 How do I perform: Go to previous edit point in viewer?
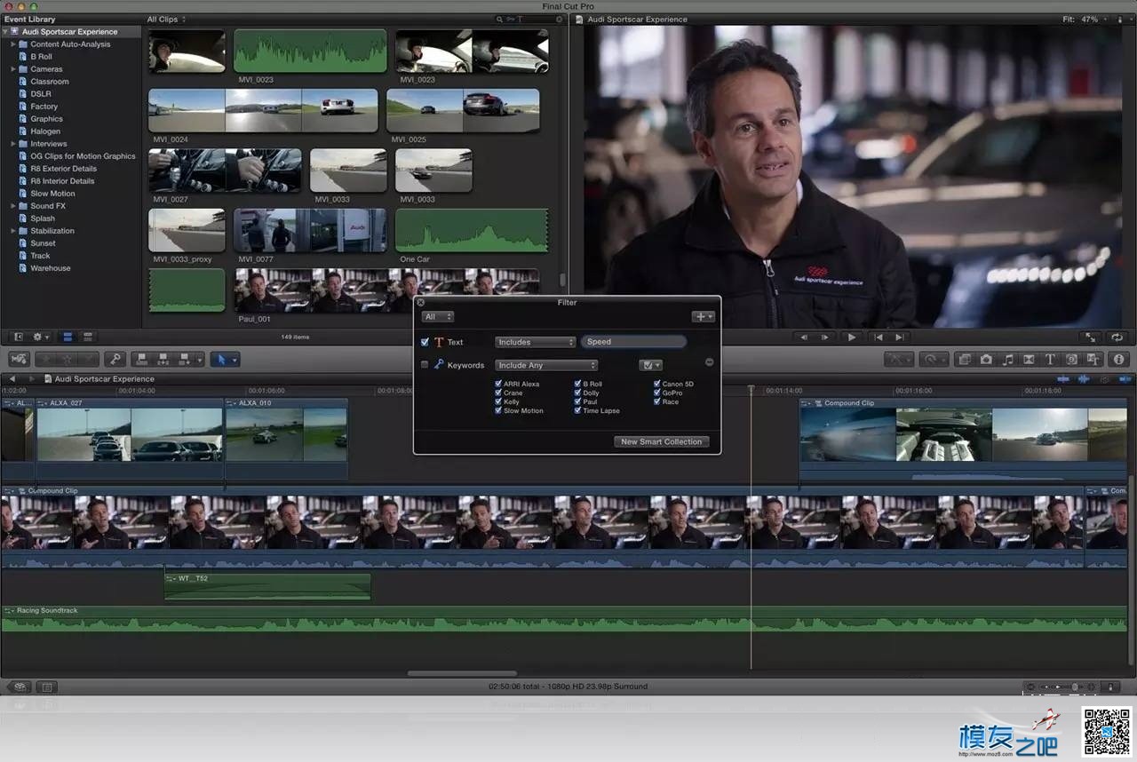pos(879,337)
